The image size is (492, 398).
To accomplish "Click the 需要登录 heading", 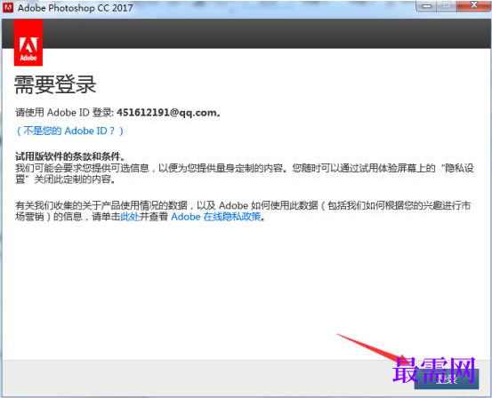I will [55, 84].
